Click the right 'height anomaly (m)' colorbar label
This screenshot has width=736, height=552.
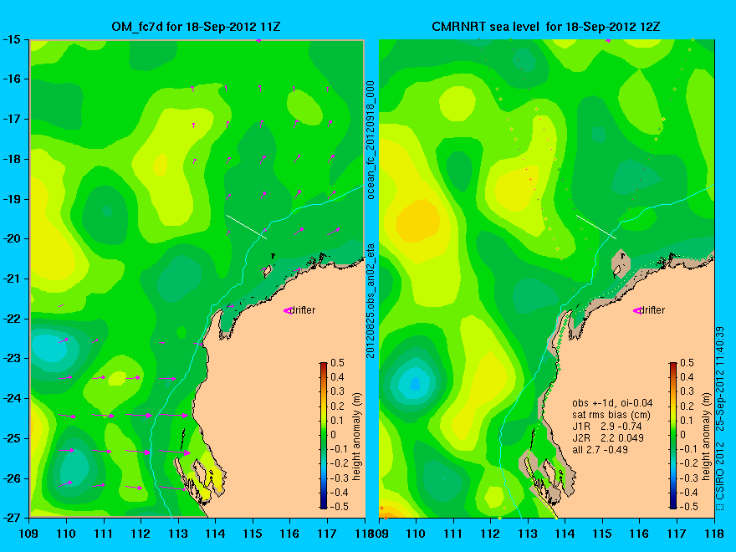click(x=708, y=437)
